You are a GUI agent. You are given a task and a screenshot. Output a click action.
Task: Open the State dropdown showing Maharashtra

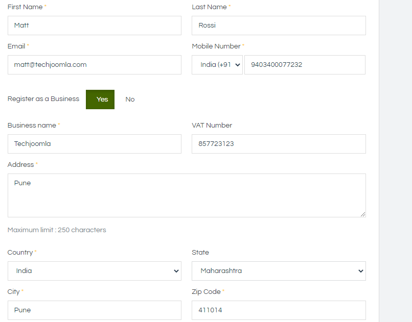(279, 271)
